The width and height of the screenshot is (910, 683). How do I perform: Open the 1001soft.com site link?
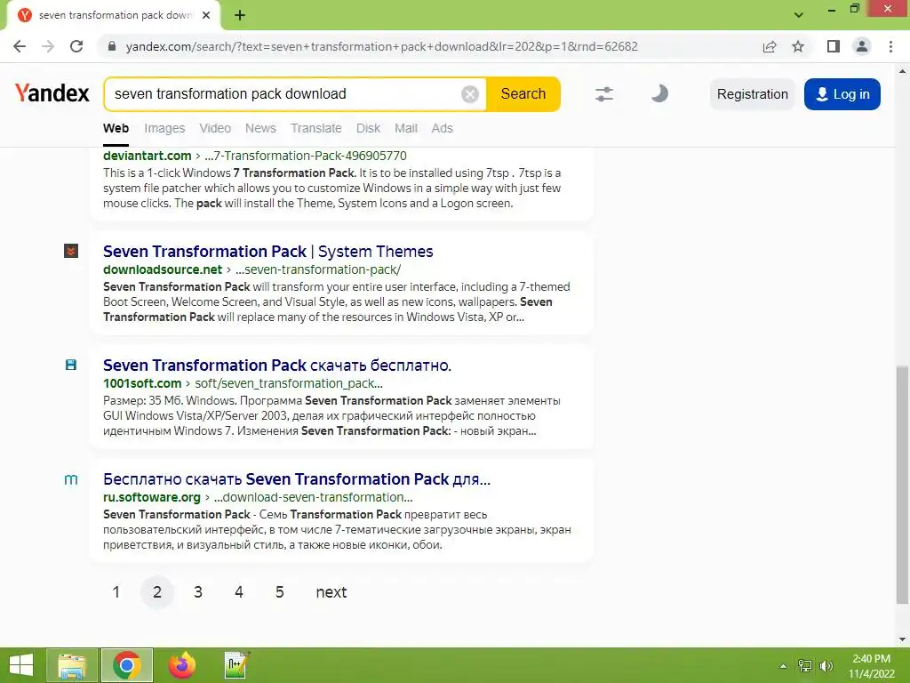pos(142,383)
